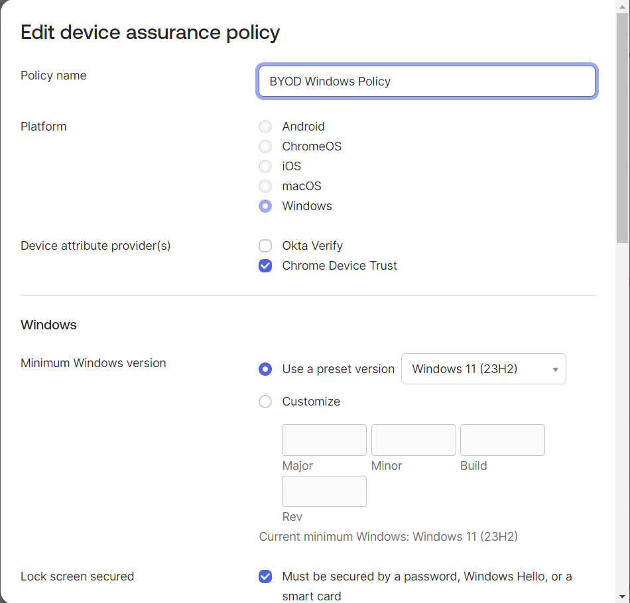This screenshot has width=630, height=603.
Task: Click the vertical scrollbar thumb
Action: click(622, 126)
